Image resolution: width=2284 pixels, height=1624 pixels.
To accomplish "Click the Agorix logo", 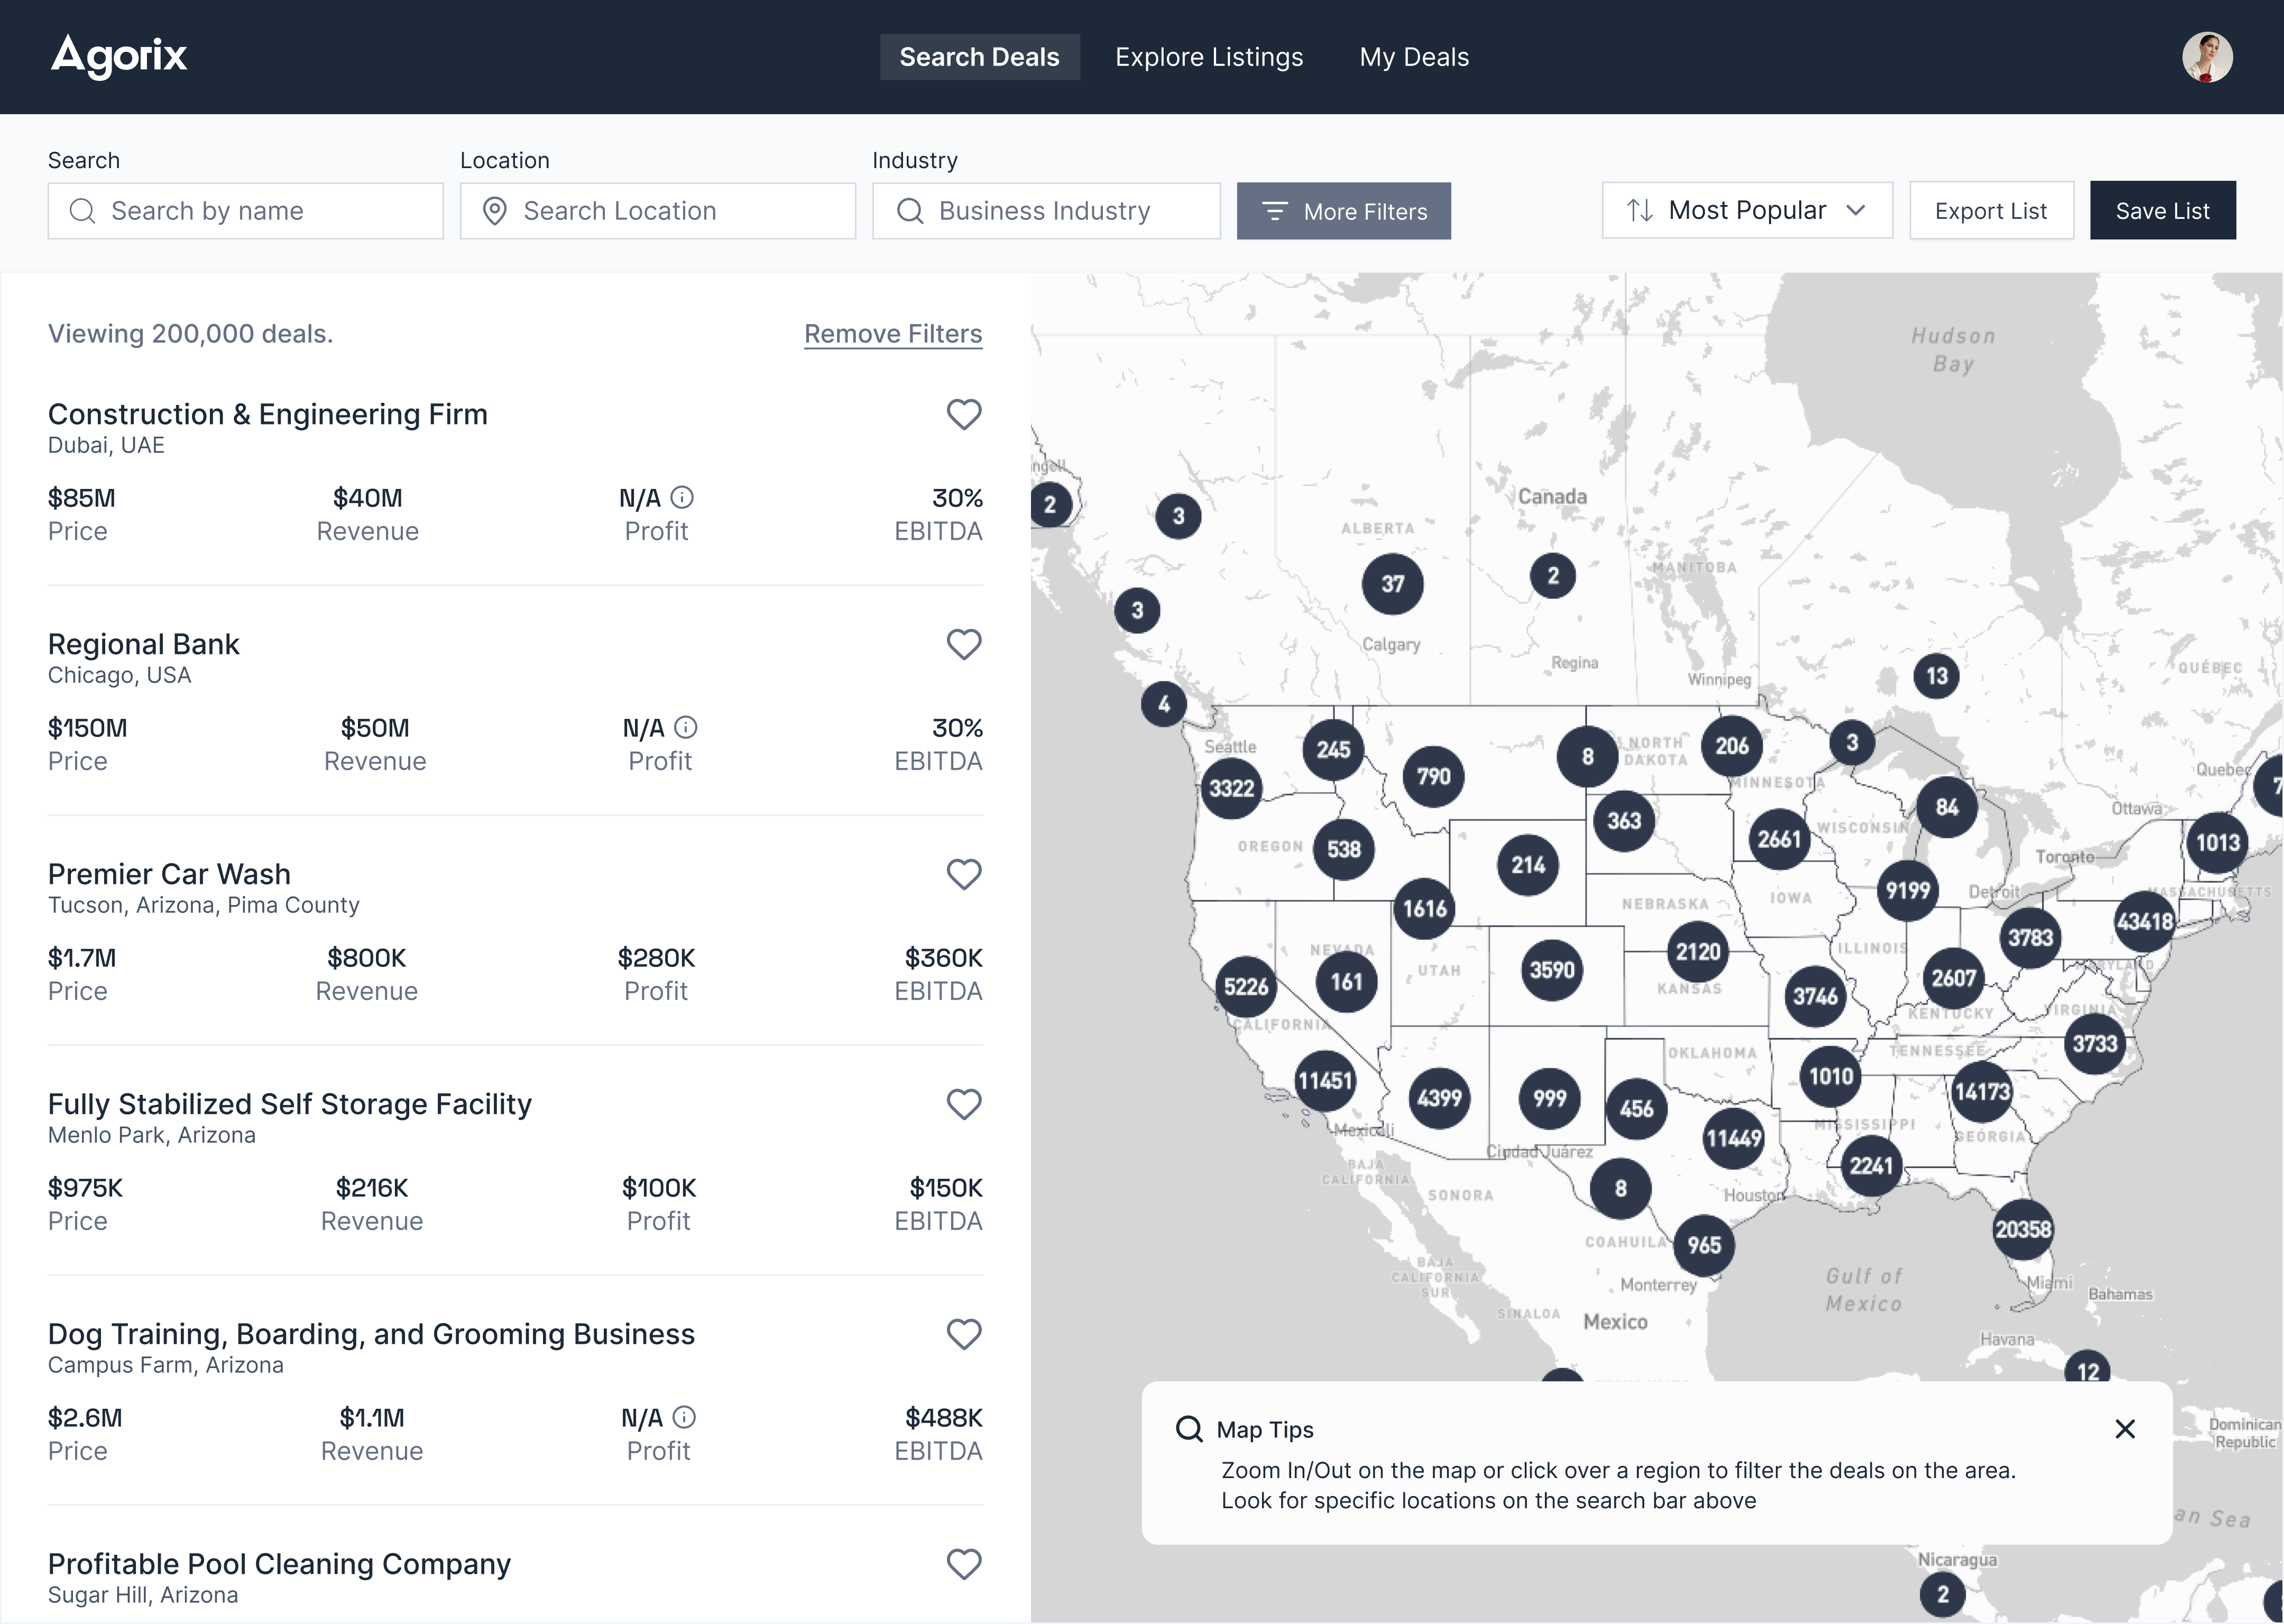I will point(119,56).
